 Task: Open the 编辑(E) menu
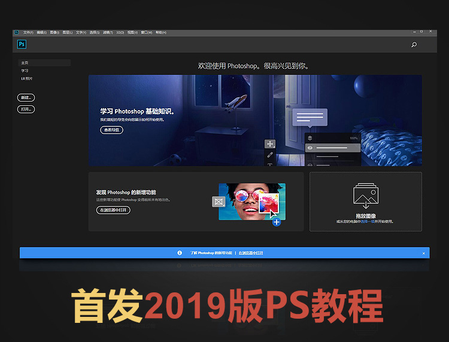coord(41,33)
